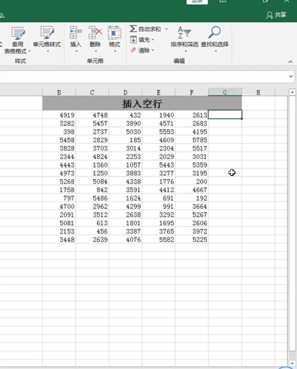Select cell containing 5517
The height and width of the screenshot is (369, 297).
click(x=192, y=148)
